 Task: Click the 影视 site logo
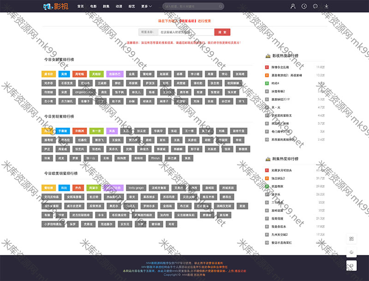(56, 6)
